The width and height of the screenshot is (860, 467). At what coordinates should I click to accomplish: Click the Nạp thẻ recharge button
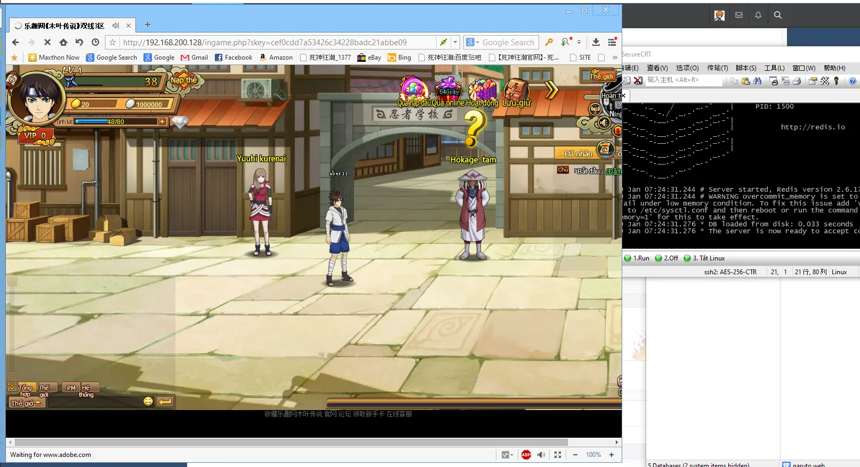tap(183, 80)
